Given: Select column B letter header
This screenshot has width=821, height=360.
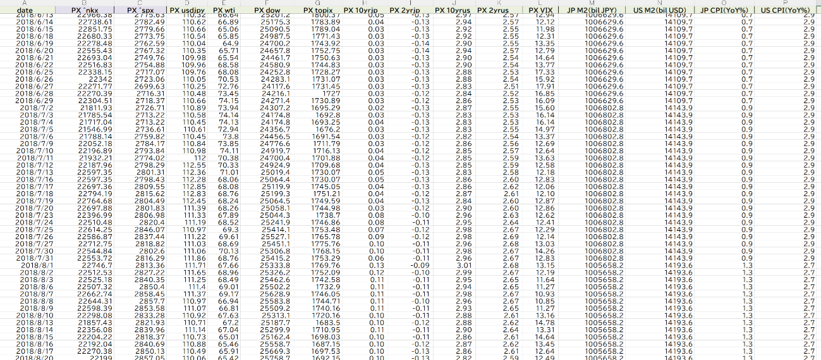Looking at the screenshot, I should pyautogui.click(x=84, y=3).
